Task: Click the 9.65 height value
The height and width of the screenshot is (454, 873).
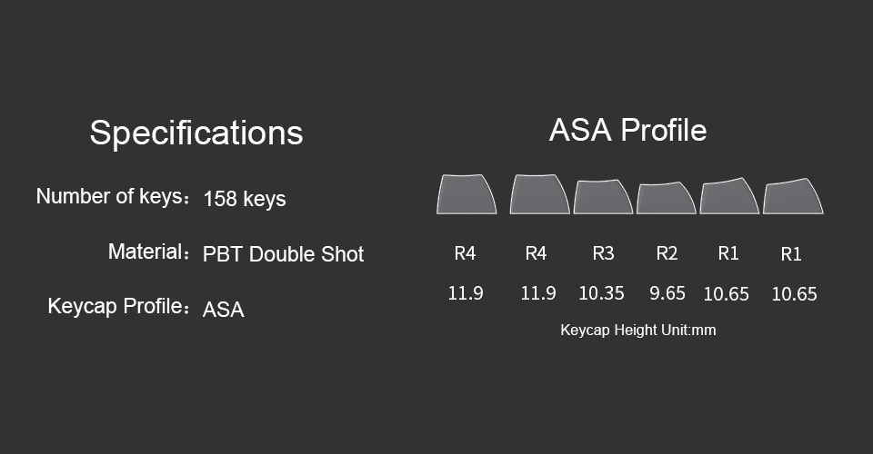Action: (x=667, y=293)
